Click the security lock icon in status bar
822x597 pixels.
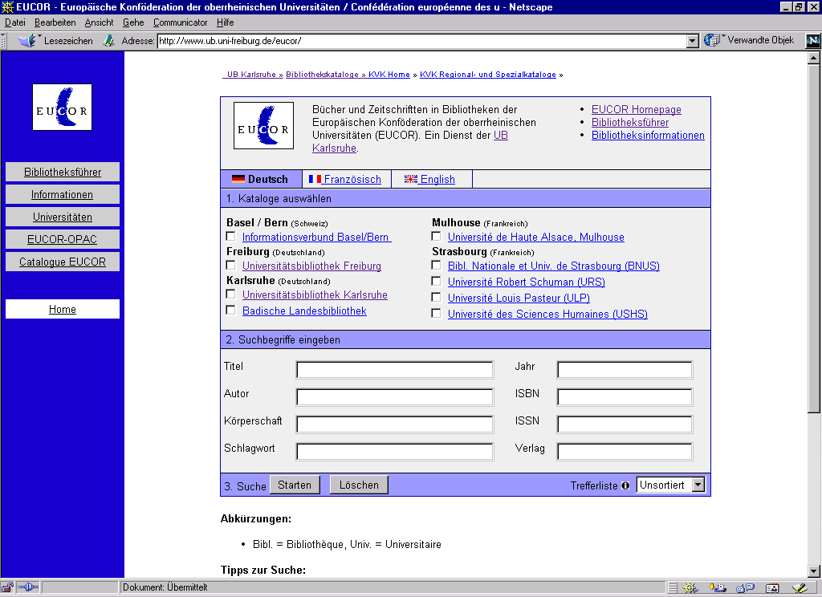click(x=6, y=587)
